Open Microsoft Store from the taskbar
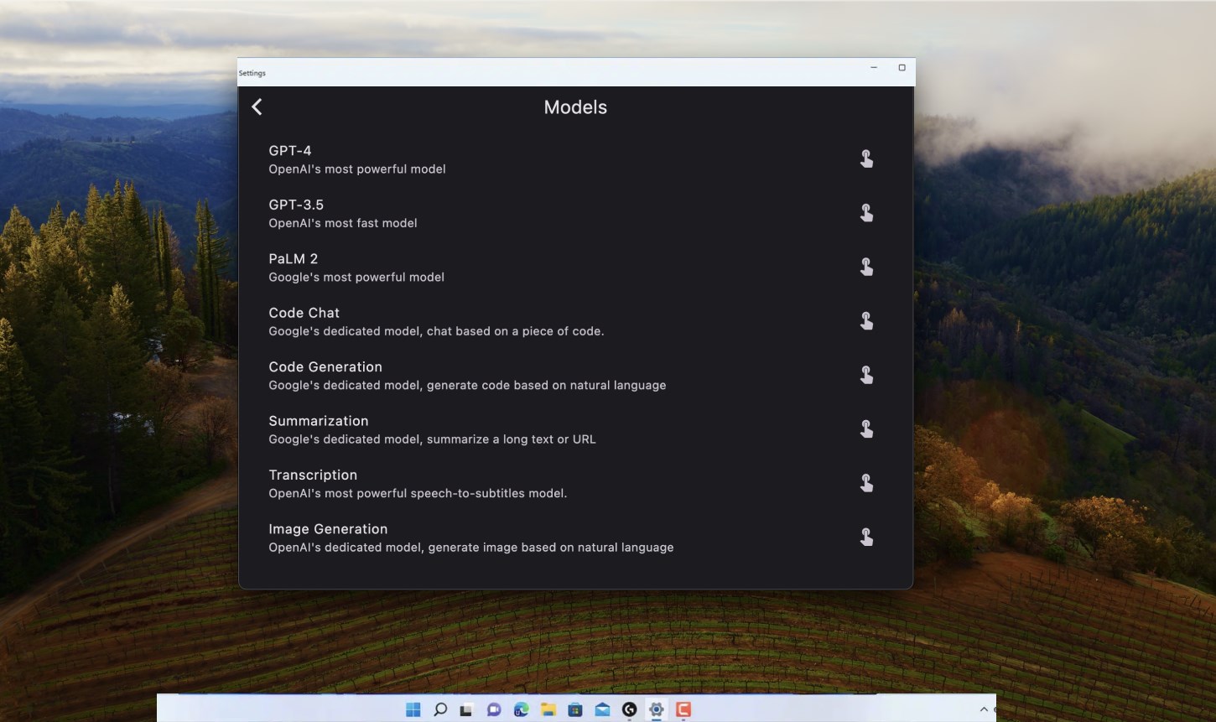The image size is (1216, 722). coord(575,710)
